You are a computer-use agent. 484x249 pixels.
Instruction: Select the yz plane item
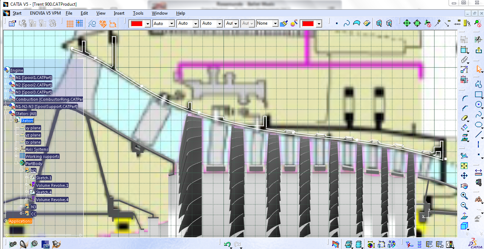pyautogui.click(x=33, y=135)
